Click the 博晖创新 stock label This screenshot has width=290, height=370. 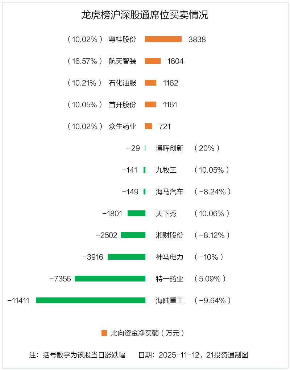pos(170,148)
